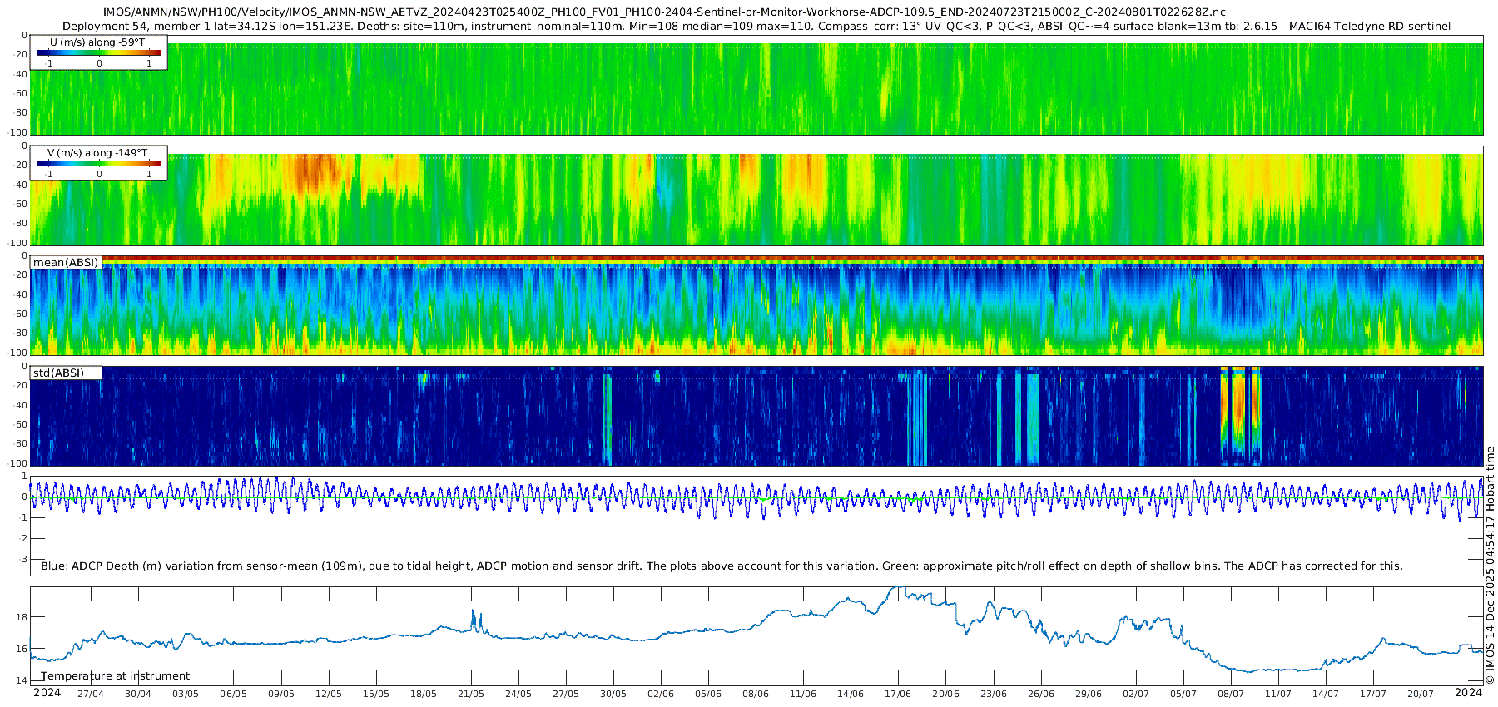This screenshot has width=1498, height=707.
Task: Click the blue ADCP Depth caption text
Action: [721, 566]
